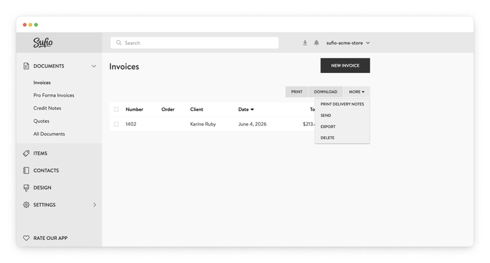The image size is (490, 263).
Task: Click the Order column header
Action: (x=168, y=110)
